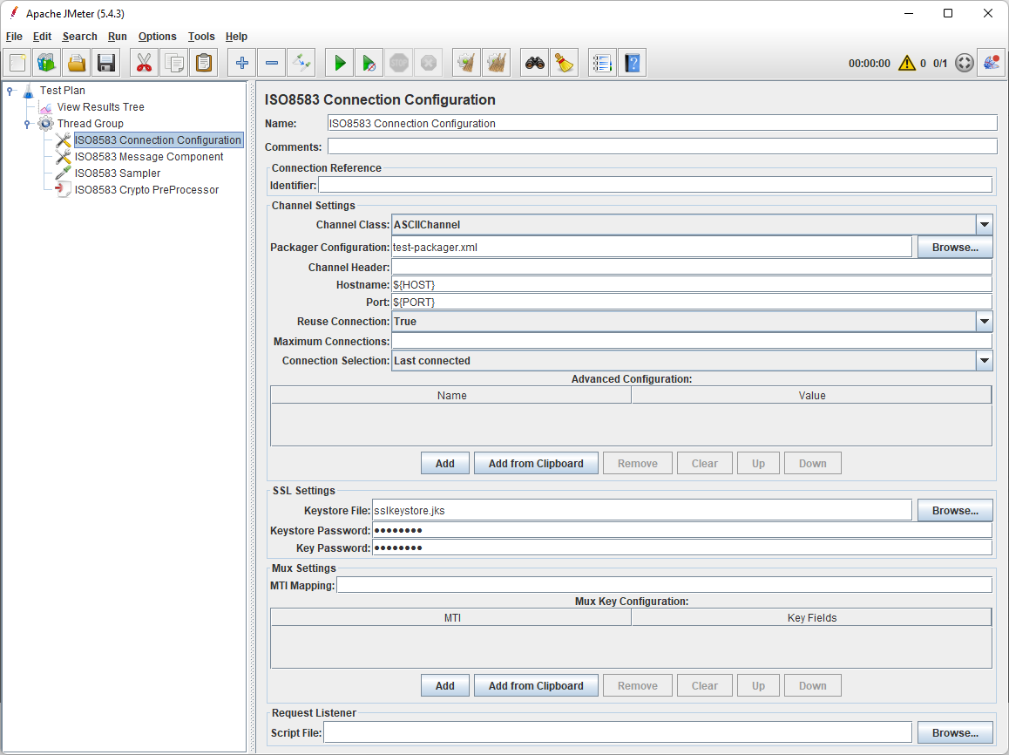Click the Keystore Password field
Screen dimensions: 1009x755
point(682,530)
